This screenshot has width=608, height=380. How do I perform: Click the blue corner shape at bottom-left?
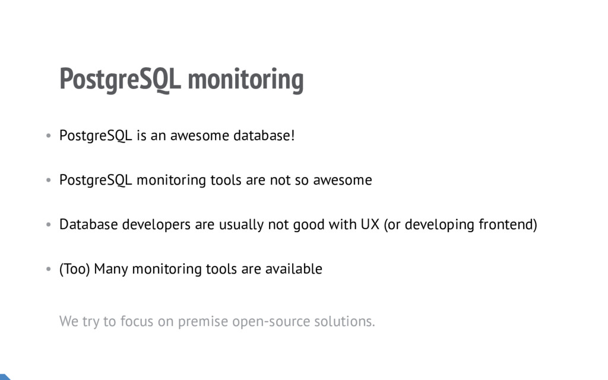(4, 376)
